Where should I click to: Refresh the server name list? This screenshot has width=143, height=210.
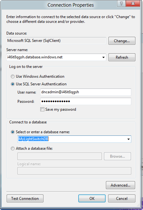click(122, 57)
